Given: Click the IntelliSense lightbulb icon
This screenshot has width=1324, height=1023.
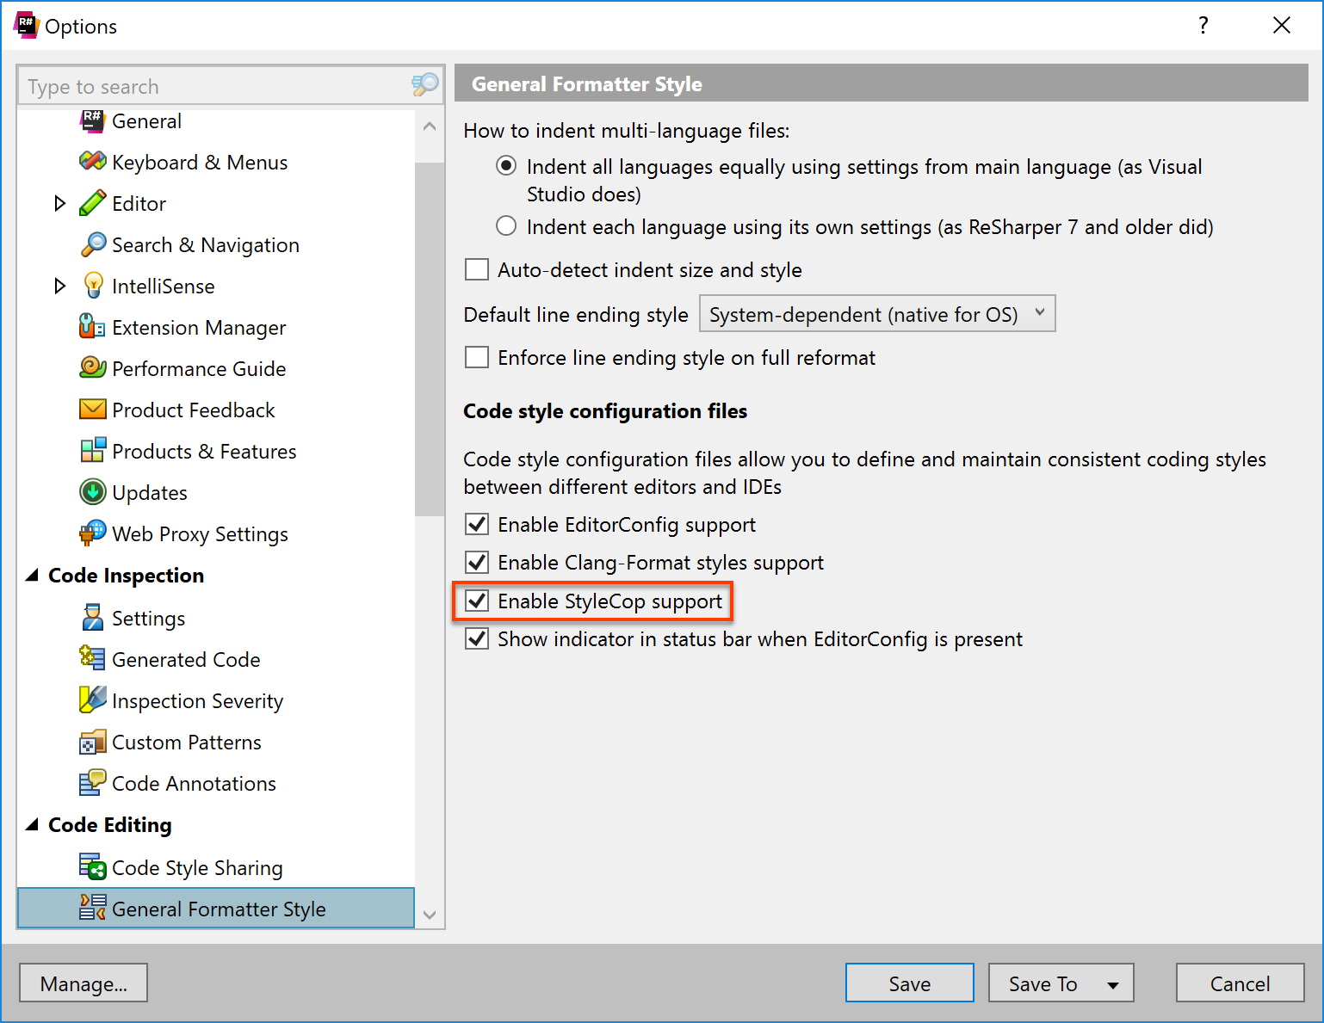Looking at the screenshot, I should click(x=93, y=286).
